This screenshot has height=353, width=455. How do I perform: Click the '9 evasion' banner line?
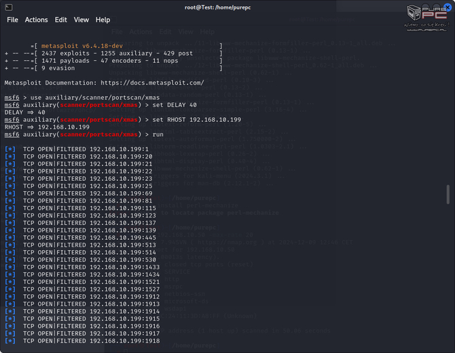point(113,68)
